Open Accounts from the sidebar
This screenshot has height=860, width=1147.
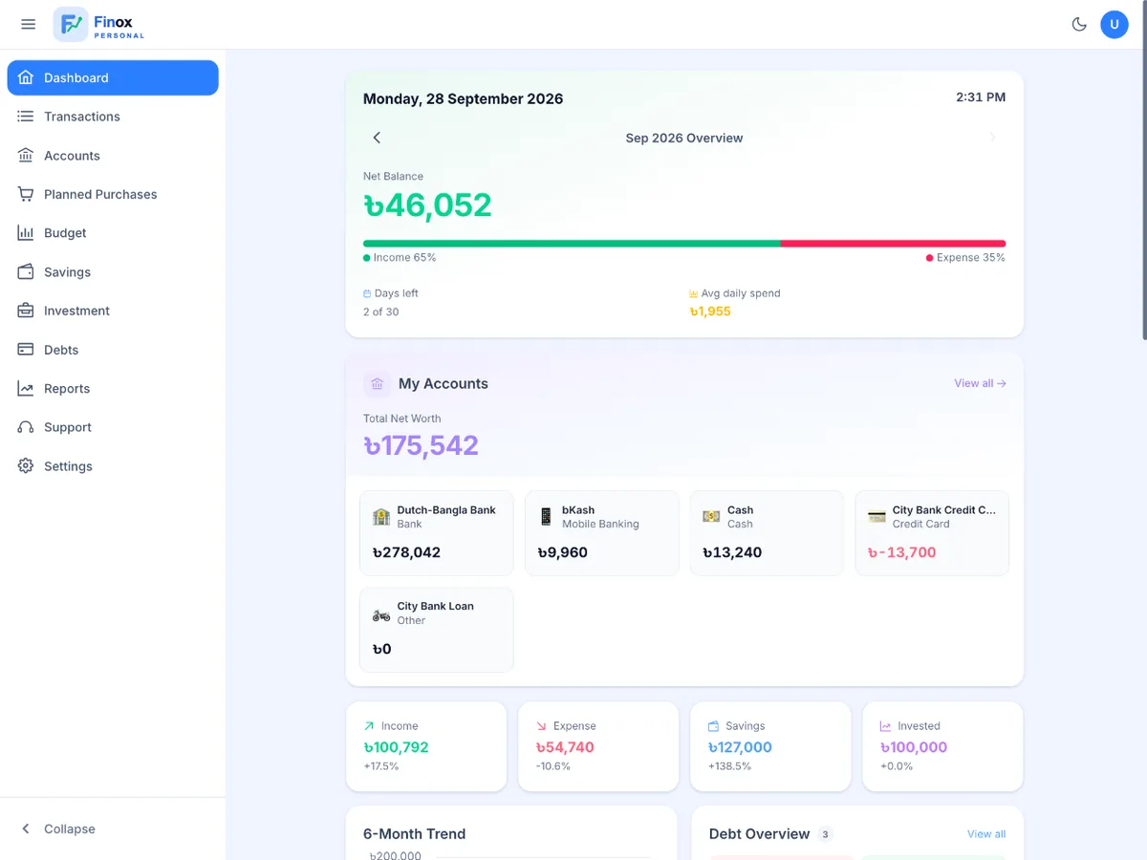pos(113,155)
